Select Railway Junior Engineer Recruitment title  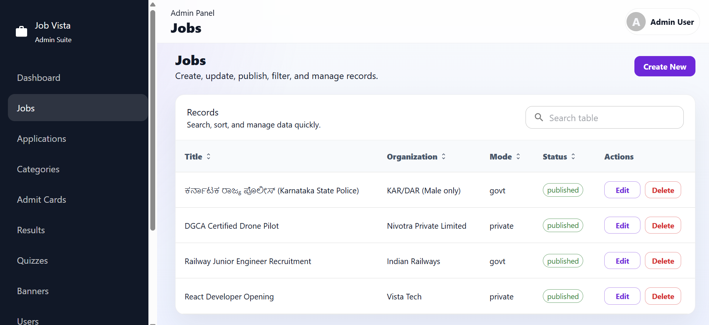[x=248, y=261]
